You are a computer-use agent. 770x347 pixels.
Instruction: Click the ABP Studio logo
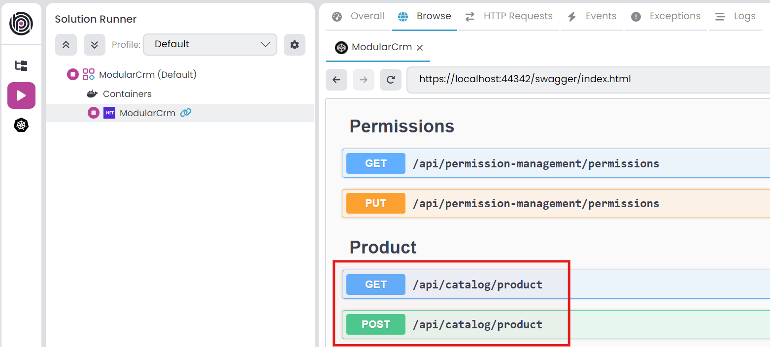(21, 23)
